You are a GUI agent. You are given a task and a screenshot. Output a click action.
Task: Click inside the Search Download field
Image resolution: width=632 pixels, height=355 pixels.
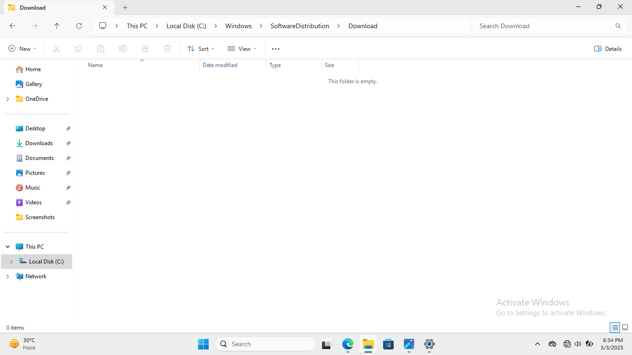(532, 26)
